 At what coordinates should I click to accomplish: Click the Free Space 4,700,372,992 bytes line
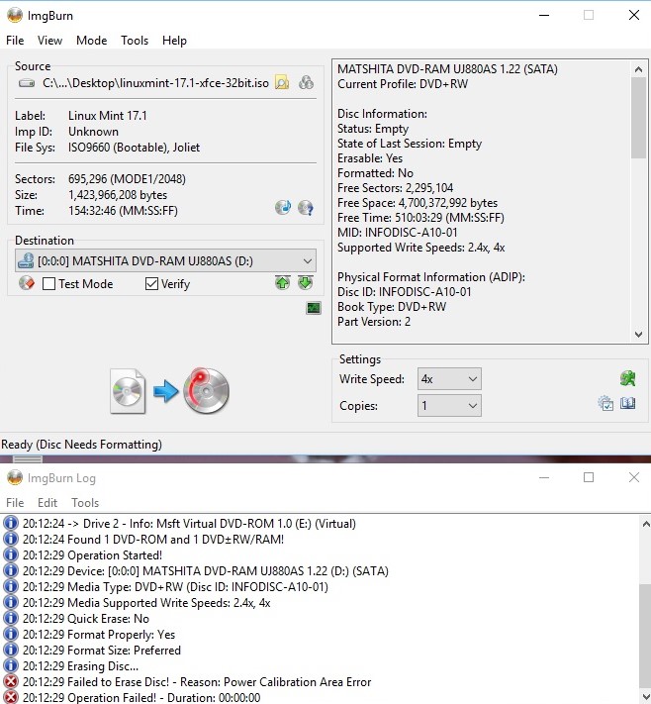pos(418,203)
